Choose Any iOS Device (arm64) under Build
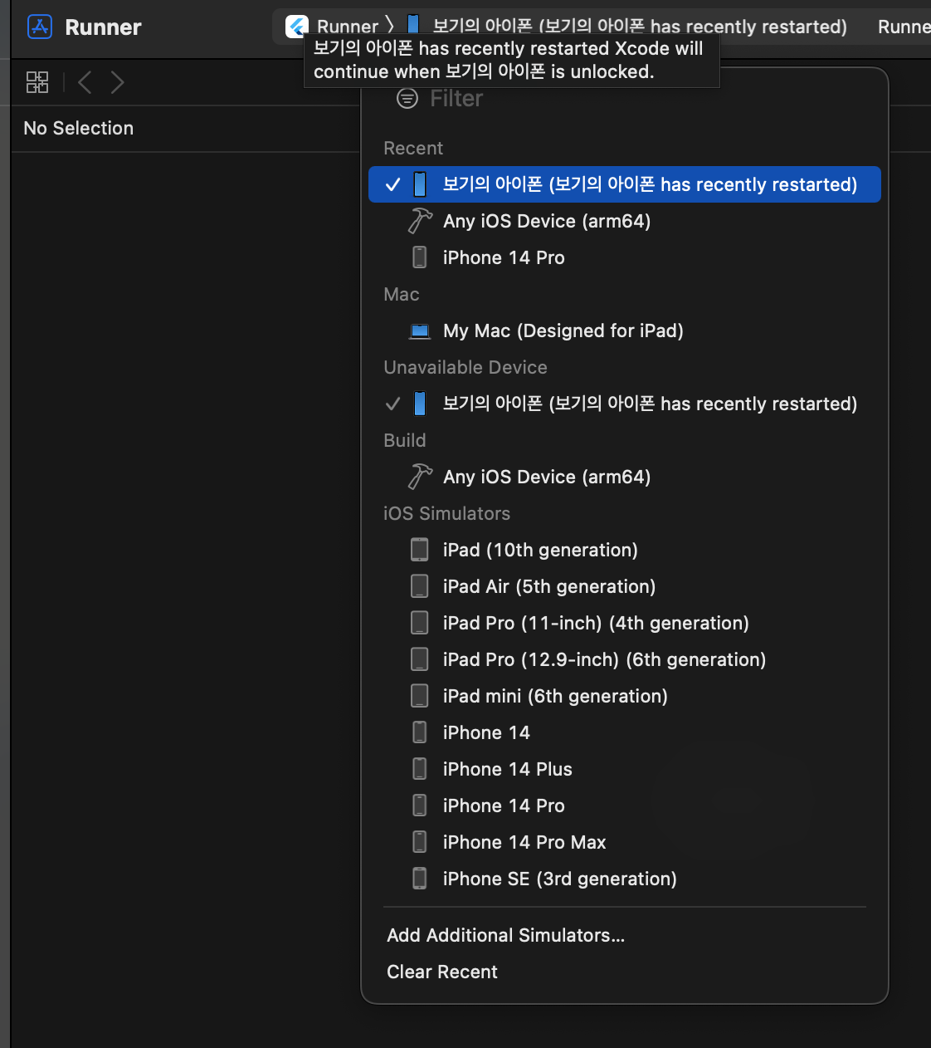The image size is (931, 1048). pyautogui.click(x=625, y=477)
